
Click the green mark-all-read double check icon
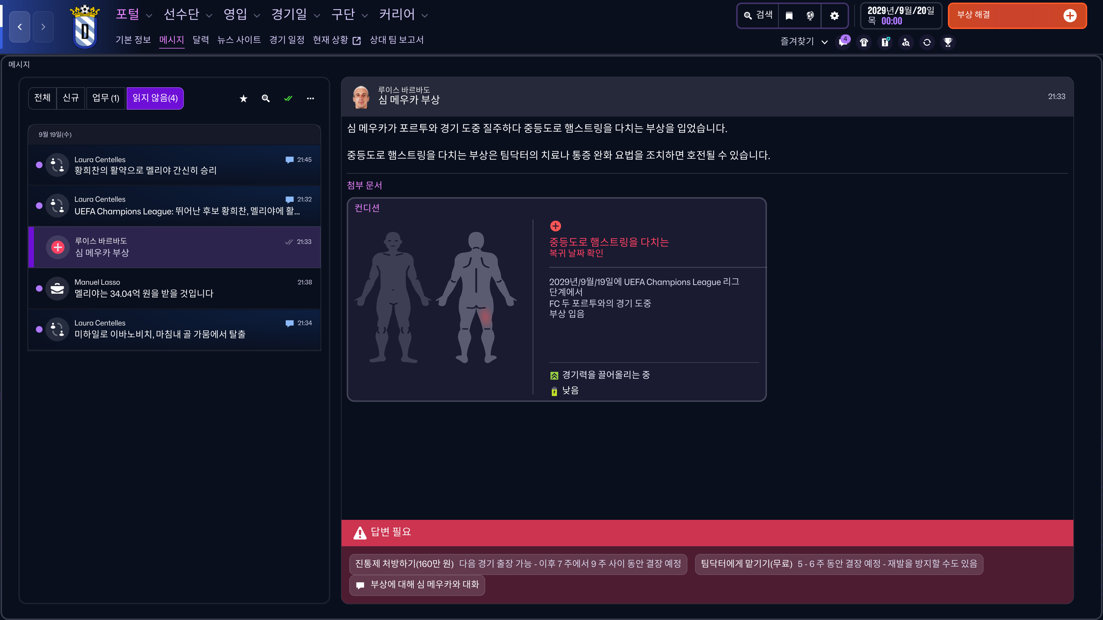288,99
